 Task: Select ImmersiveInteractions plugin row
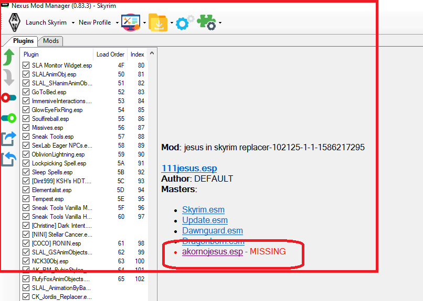click(84, 101)
